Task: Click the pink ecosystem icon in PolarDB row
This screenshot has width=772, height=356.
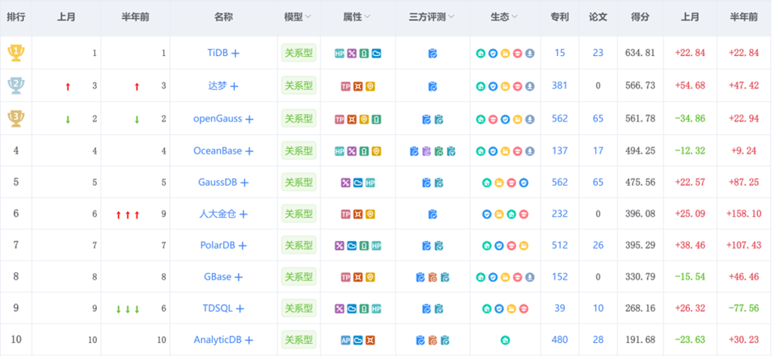Action: pyautogui.click(x=511, y=246)
